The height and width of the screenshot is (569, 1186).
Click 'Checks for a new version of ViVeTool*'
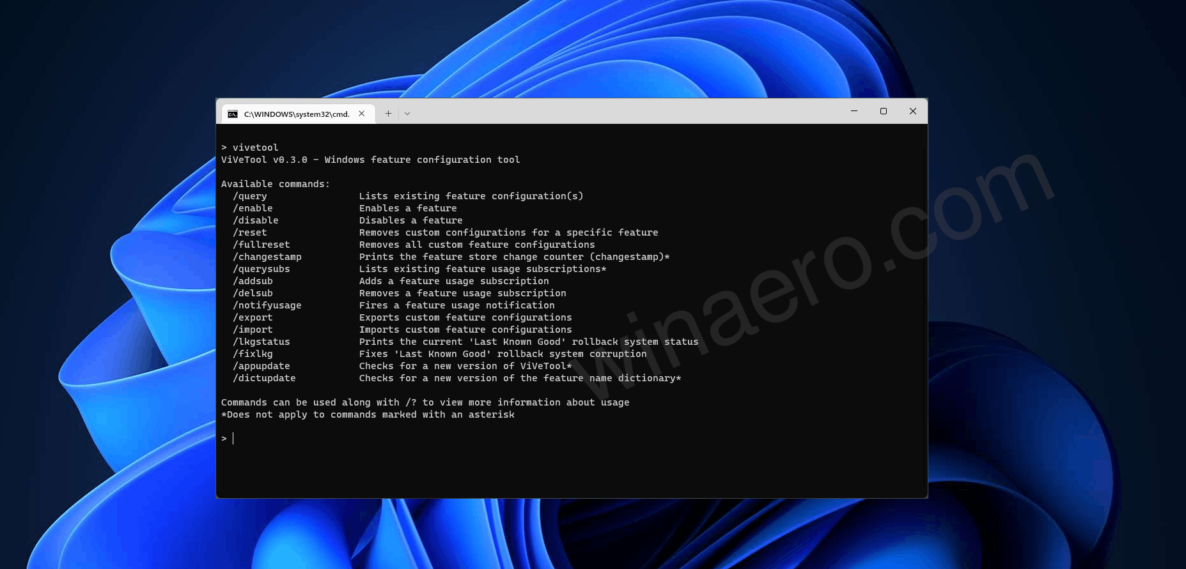point(465,366)
